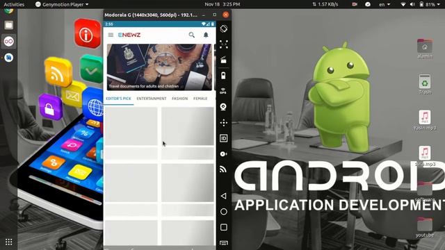
Task: Open Activities overview in top bar
Action: click(x=14, y=4)
